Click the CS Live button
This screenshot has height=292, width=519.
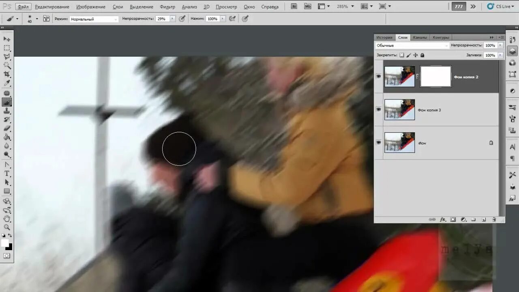tap(501, 6)
